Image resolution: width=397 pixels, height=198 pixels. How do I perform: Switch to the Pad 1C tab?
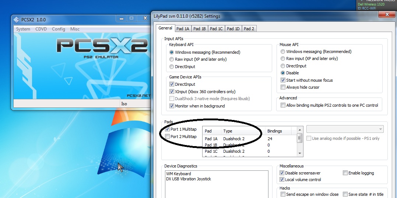click(217, 29)
